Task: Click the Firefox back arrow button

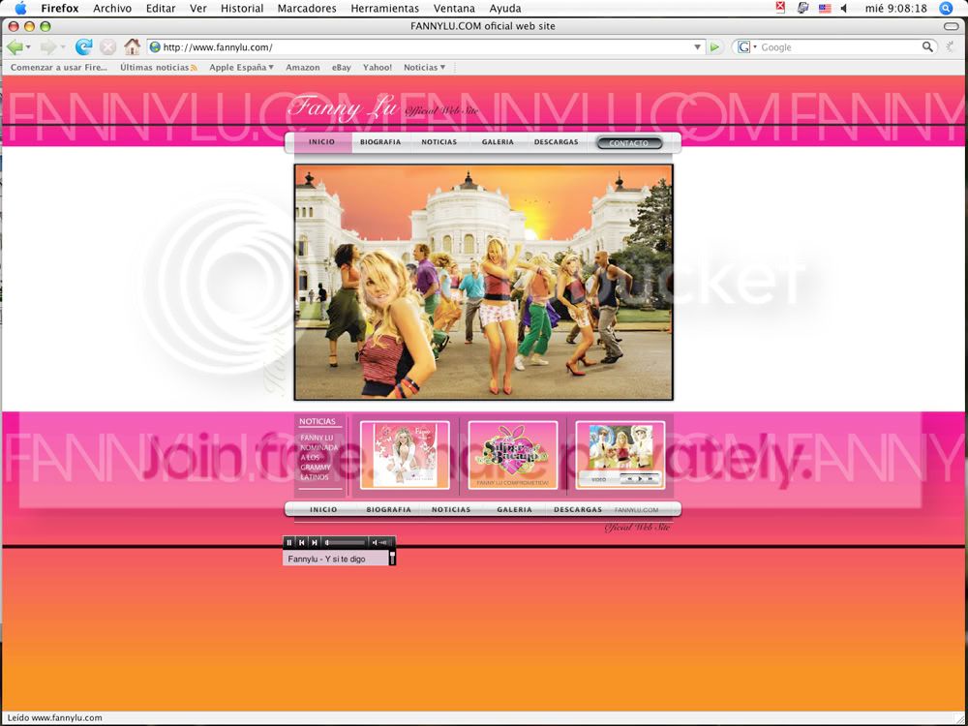Action: (x=15, y=46)
